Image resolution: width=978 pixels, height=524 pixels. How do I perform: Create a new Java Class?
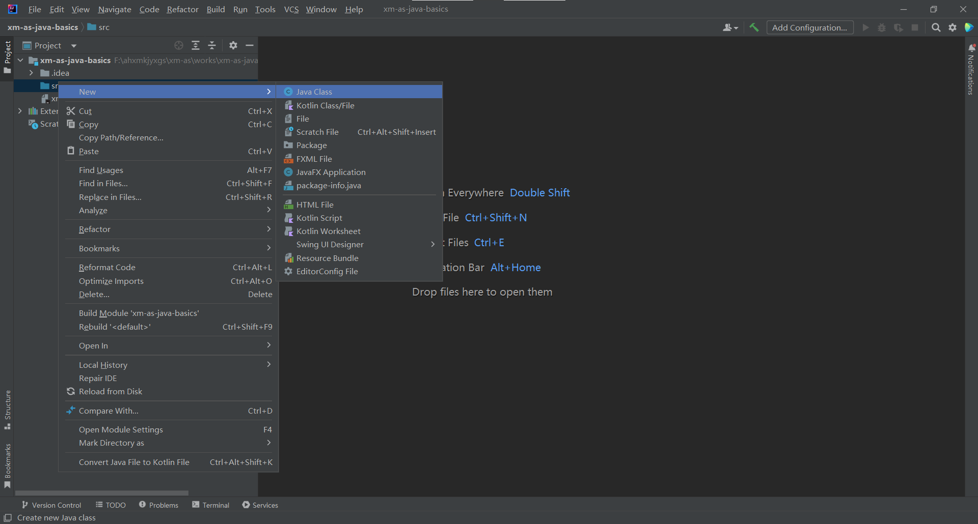pyautogui.click(x=359, y=92)
